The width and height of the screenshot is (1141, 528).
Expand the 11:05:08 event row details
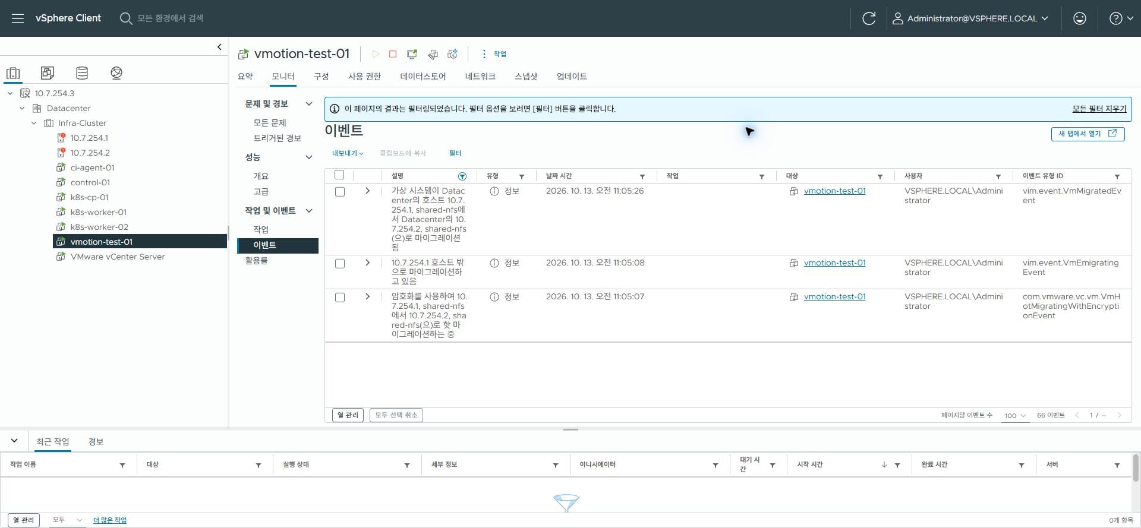pyautogui.click(x=367, y=263)
